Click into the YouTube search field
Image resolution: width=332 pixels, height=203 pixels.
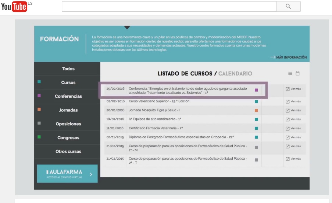coord(169,6)
